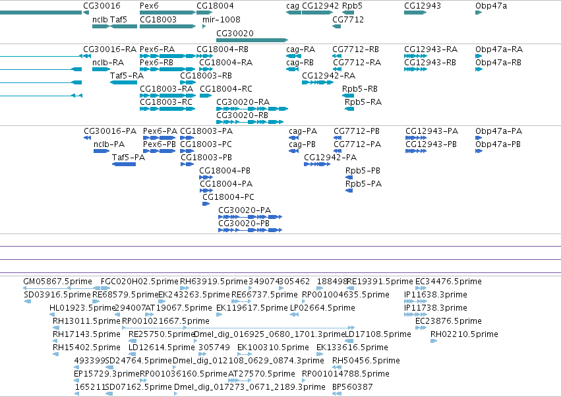Select the "Obp47a" gene label
Image resolution: width=561 pixels, height=397 pixels.
pos(491,6)
